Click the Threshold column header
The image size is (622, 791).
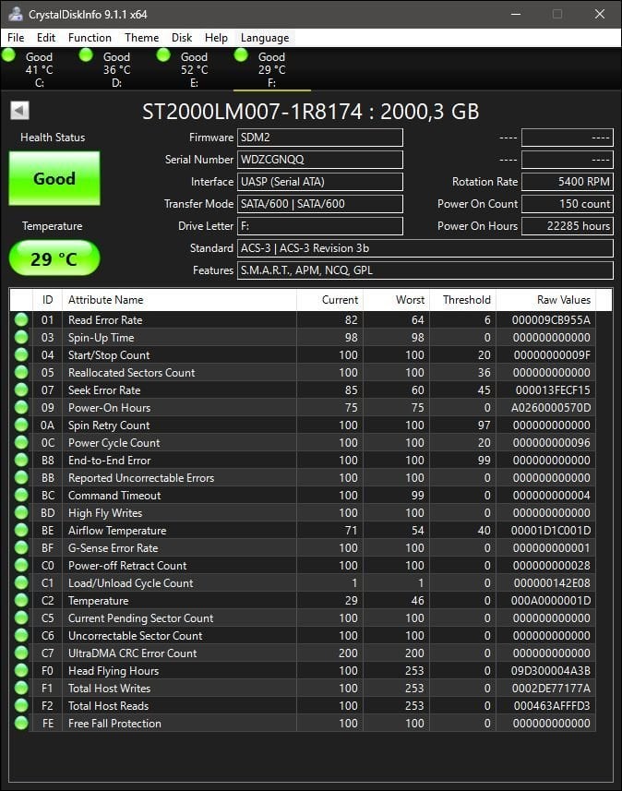pyautogui.click(x=462, y=300)
